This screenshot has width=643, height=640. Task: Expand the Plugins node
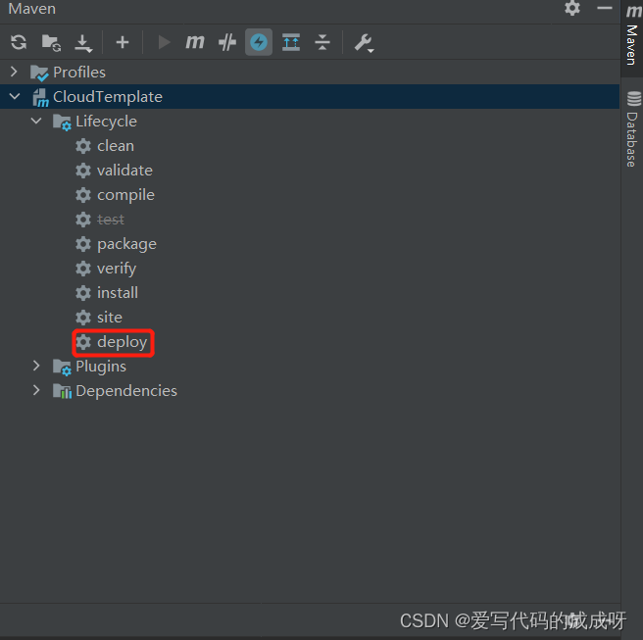tap(36, 366)
